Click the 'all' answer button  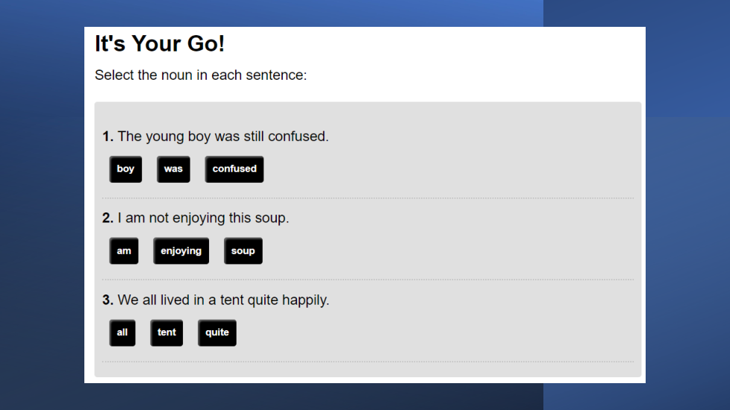coord(122,332)
